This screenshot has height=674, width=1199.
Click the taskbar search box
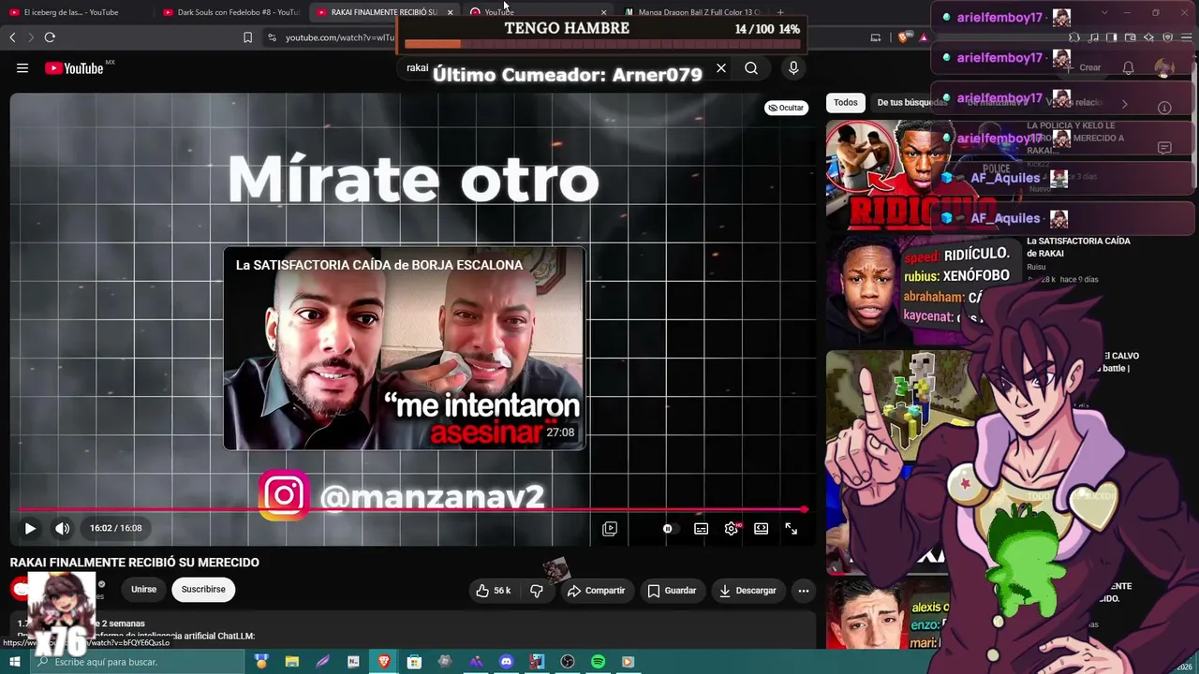pos(137,662)
